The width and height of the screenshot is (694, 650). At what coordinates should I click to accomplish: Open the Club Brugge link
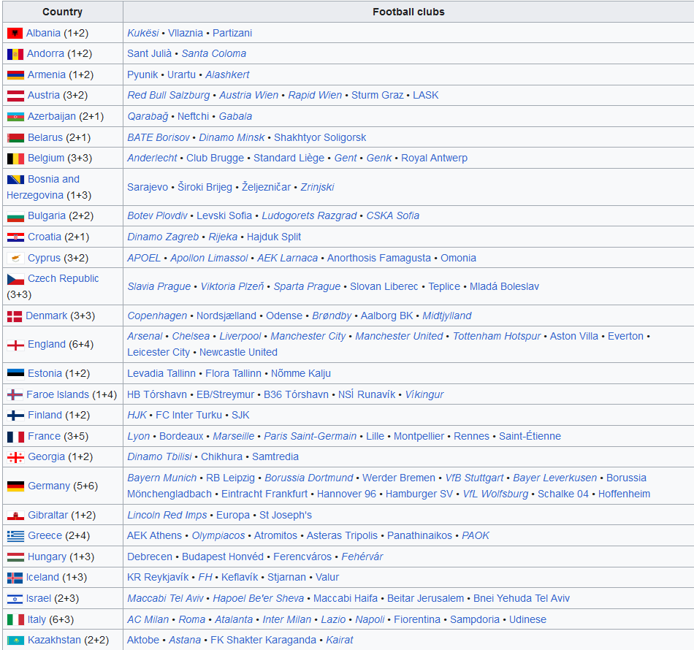(x=215, y=158)
